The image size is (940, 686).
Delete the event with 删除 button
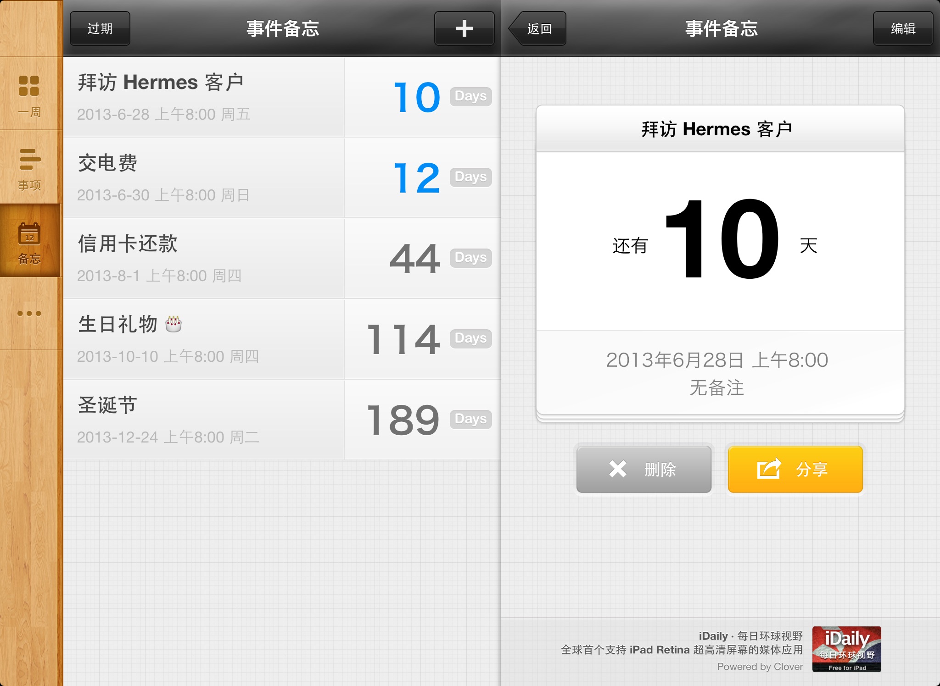(x=644, y=469)
